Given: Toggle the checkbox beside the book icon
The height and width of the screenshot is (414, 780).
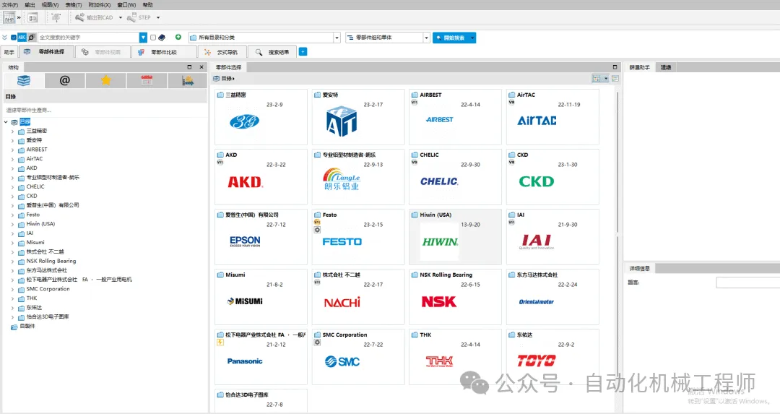Looking at the screenshot, I should (x=153, y=38).
